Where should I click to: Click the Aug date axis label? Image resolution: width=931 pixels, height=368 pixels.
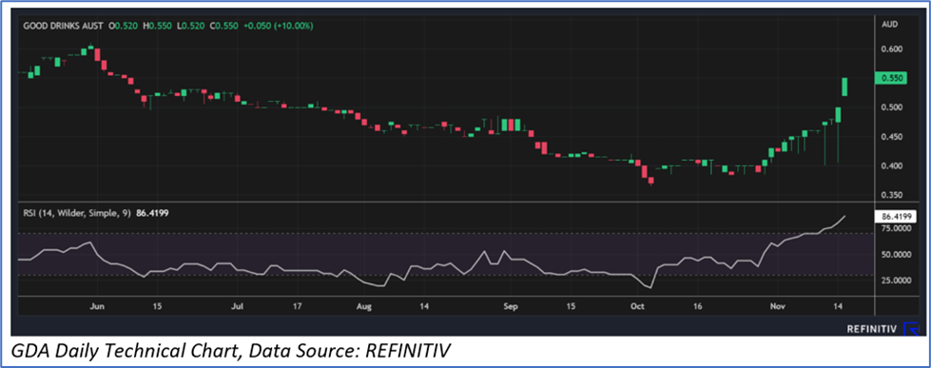point(364,306)
